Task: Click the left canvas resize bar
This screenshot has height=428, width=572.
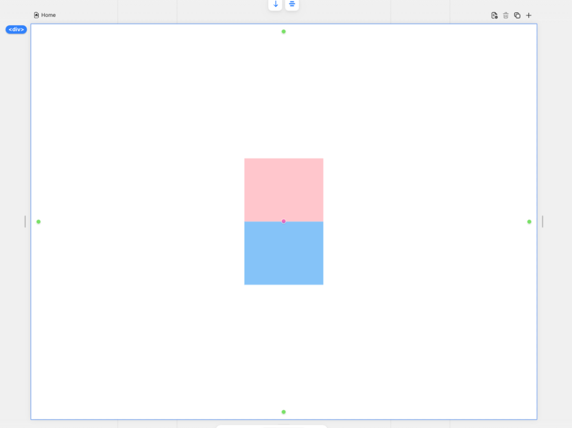Action: pyautogui.click(x=25, y=222)
